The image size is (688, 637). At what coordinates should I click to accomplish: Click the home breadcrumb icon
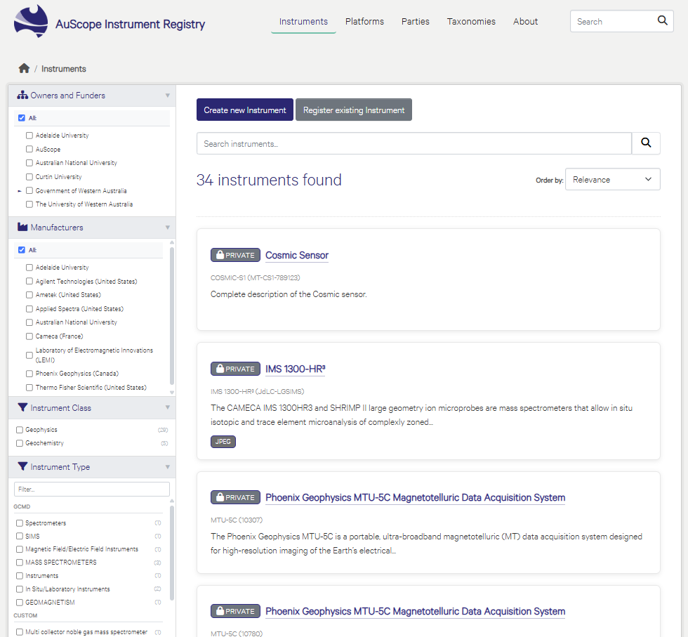[x=24, y=69]
